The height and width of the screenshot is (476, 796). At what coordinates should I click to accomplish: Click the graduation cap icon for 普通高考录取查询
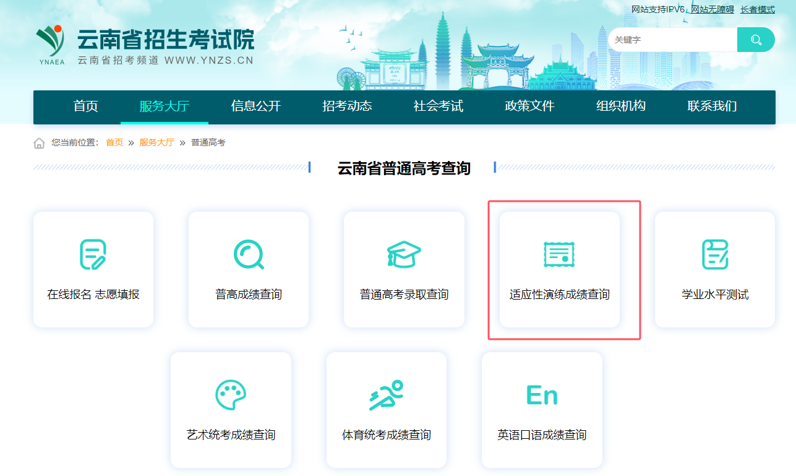404,254
